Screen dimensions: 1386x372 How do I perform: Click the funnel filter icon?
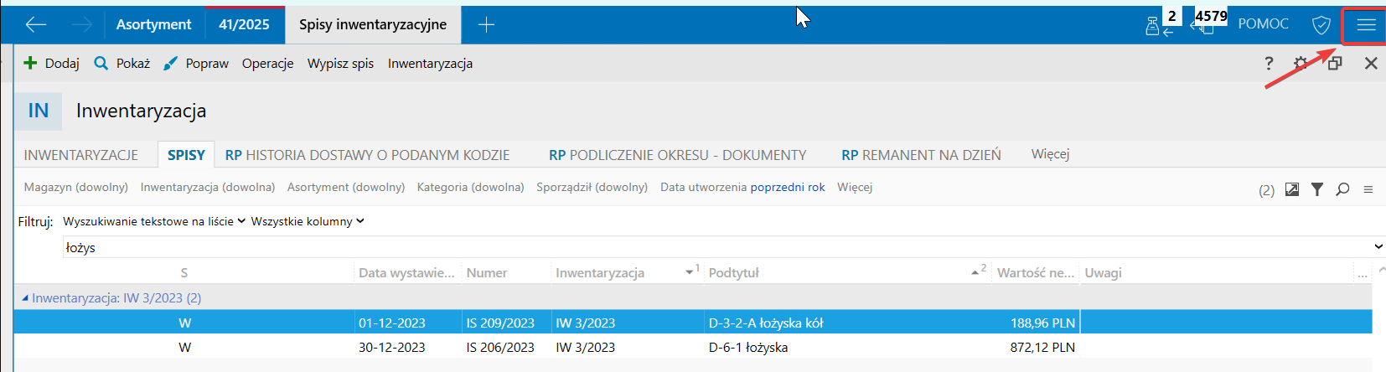pos(1317,189)
